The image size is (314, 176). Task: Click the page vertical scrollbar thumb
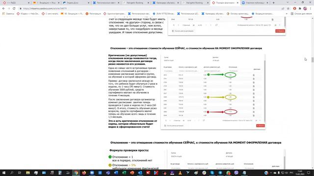click(313, 60)
